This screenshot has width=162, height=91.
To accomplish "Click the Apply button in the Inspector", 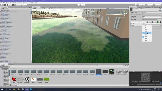I will (x=160, y=28).
